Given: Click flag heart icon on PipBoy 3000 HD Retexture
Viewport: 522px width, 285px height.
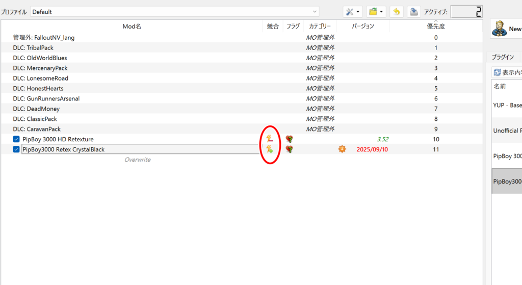Looking at the screenshot, I should pyautogui.click(x=289, y=139).
